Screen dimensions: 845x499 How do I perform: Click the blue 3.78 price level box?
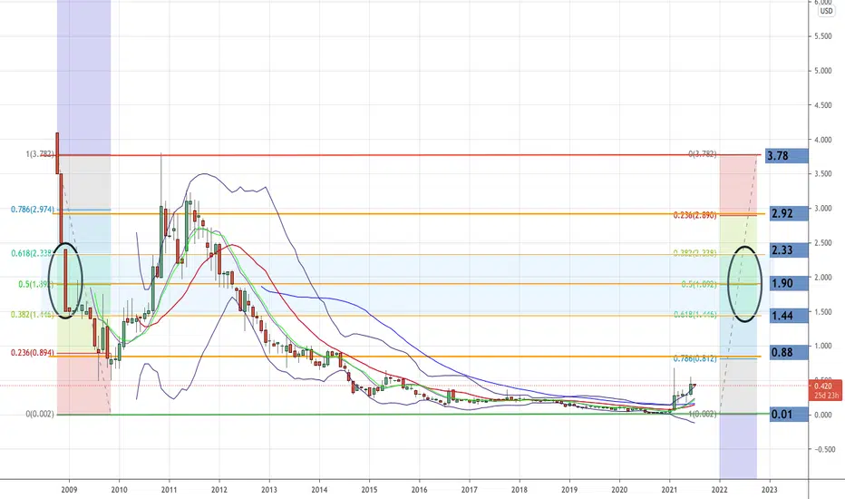786,156
